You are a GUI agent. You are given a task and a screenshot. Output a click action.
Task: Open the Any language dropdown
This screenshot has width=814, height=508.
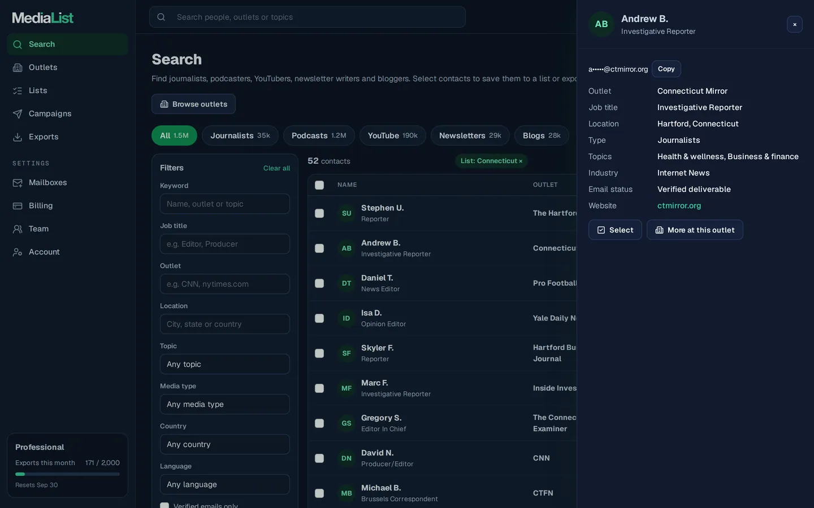(x=225, y=484)
